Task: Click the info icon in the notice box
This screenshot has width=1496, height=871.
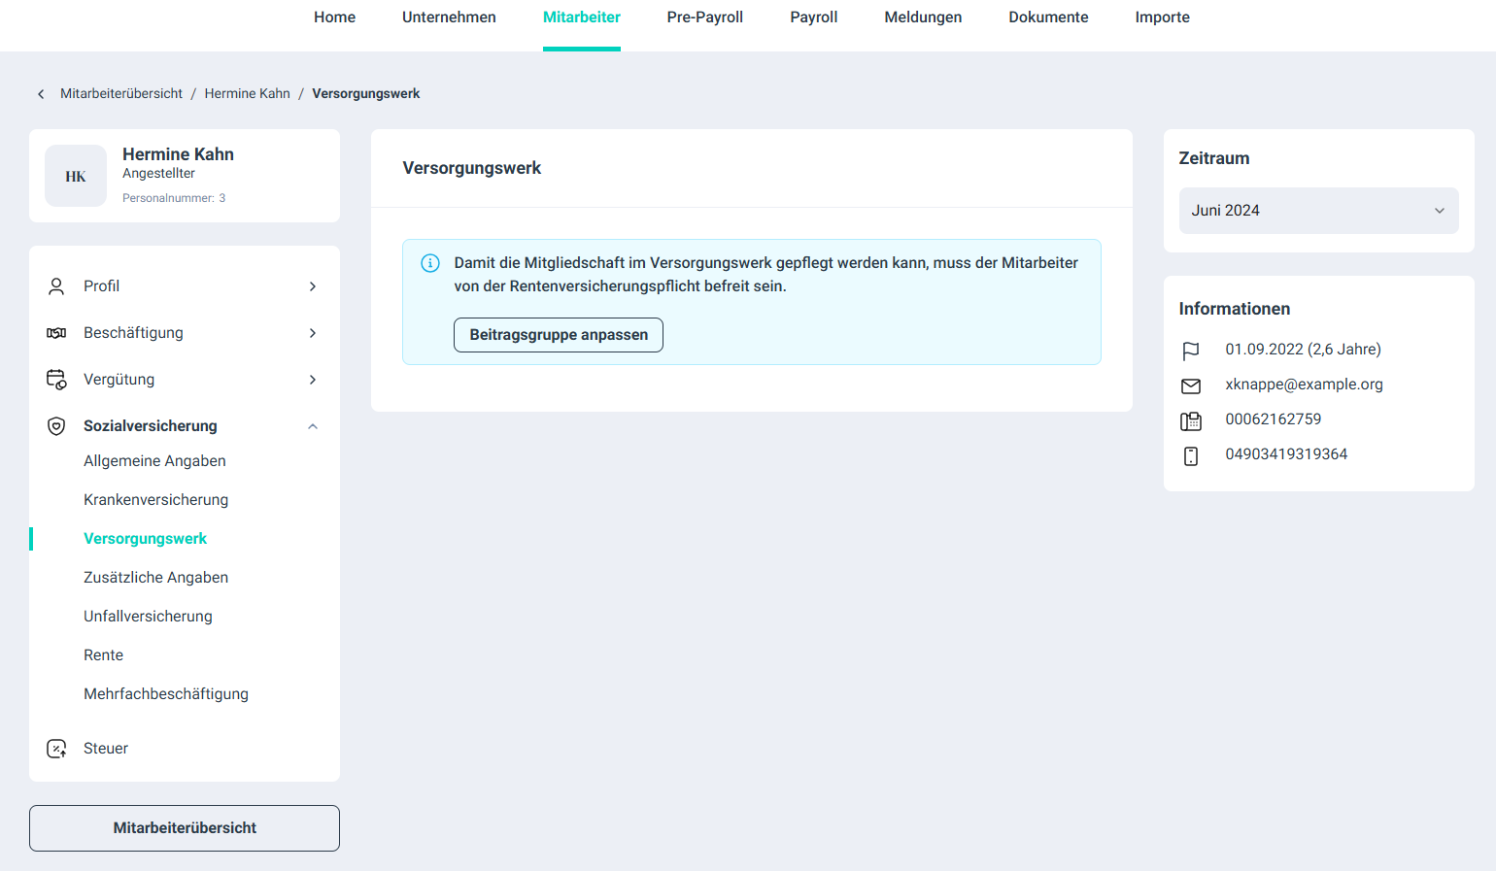Action: (430, 263)
